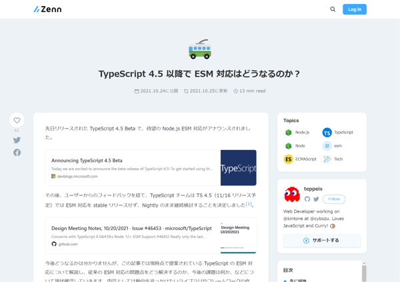Open esm topic hash icon
The width and height of the screenshot is (400, 282).
point(327,146)
